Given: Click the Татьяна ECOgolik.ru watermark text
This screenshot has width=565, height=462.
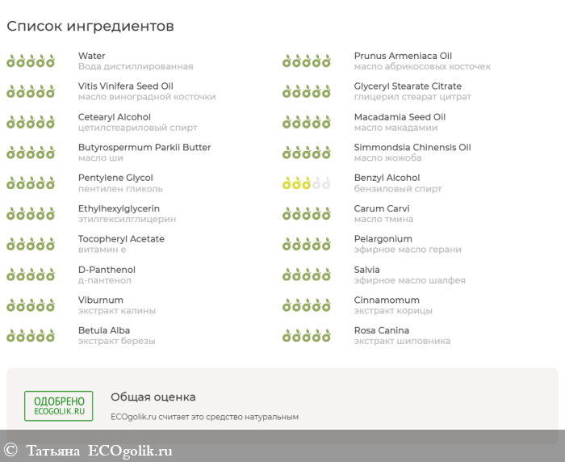Looking at the screenshot, I should click(98, 451).
